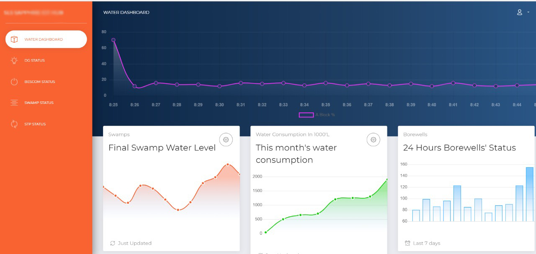This screenshot has width=536, height=254.
Task: Click the Just Updated refresh icon
Action: pyautogui.click(x=113, y=243)
